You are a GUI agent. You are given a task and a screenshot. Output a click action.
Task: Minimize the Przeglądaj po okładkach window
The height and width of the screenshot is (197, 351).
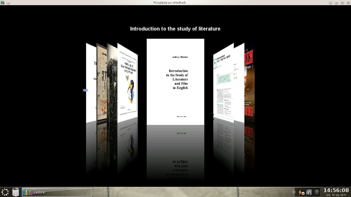(337, 2)
